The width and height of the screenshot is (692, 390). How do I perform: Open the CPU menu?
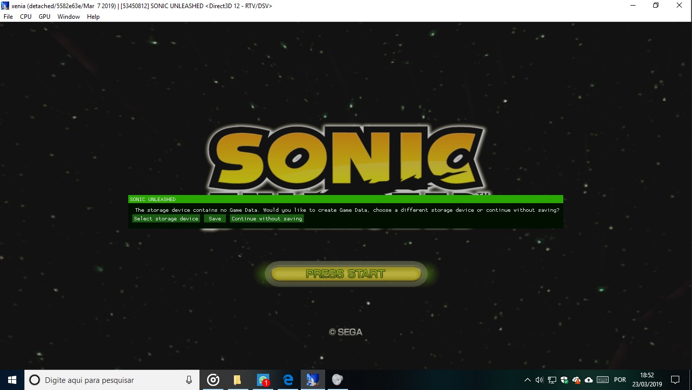click(x=25, y=17)
